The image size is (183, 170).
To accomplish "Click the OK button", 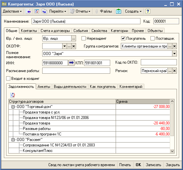I will point(139,165).
